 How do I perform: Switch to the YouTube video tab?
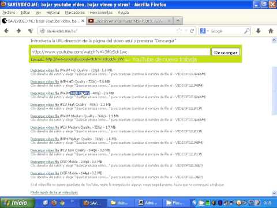coord(130,21)
